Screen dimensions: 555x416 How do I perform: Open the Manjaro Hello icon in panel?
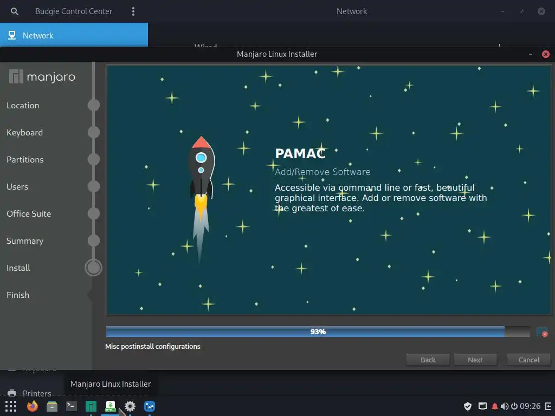click(x=91, y=406)
